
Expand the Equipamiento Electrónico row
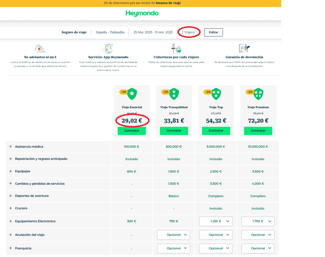(x=10, y=221)
